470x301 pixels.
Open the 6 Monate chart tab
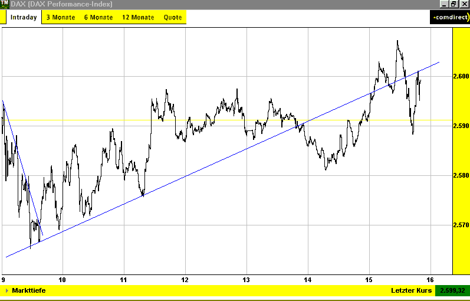98,17
